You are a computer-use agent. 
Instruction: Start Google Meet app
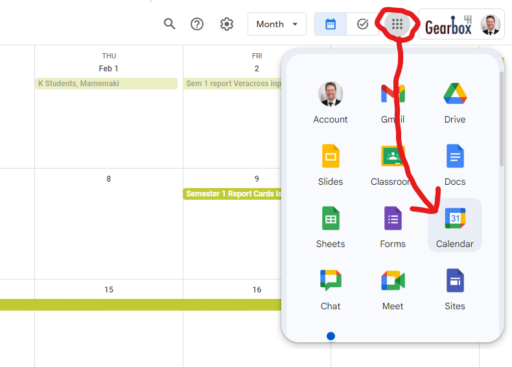pos(393,289)
